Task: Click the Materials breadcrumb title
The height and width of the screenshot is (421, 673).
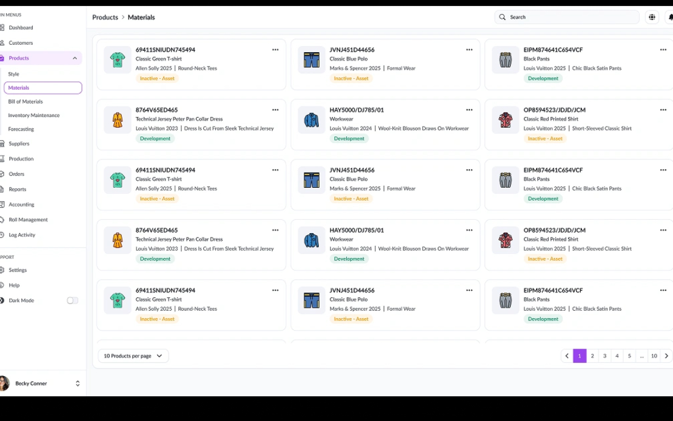Action: pyautogui.click(x=141, y=17)
